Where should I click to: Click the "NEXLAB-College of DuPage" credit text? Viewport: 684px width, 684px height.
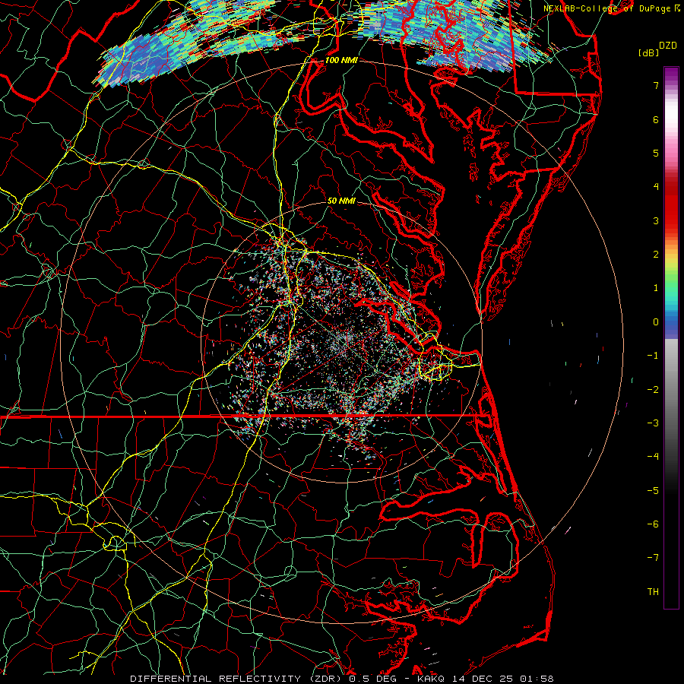point(606,8)
